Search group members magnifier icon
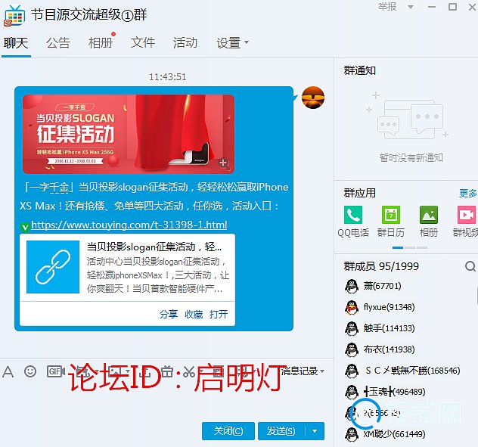478x447 pixels. coord(470,266)
